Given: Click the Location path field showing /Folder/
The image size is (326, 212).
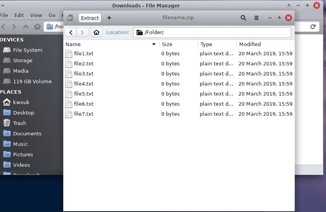Looking at the screenshot, I should [x=212, y=32].
